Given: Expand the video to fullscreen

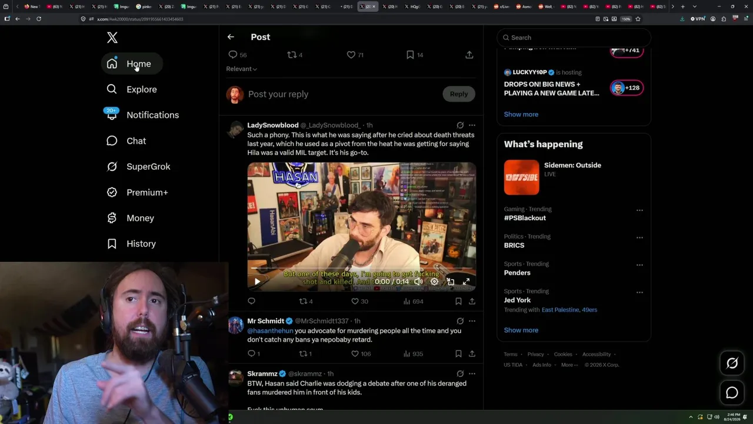Looking at the screenshot, I should [466, 282].
